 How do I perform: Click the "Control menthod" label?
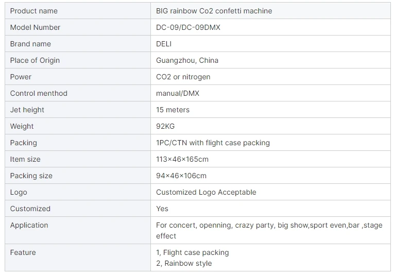39,93
